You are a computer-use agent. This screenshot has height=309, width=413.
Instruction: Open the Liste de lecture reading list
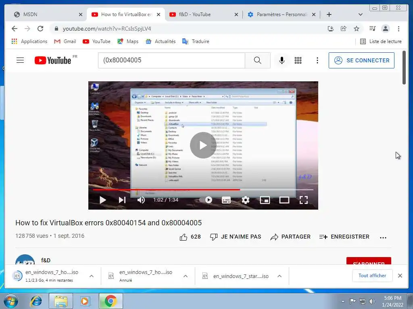pyautogui.click(x=381, y=41)
